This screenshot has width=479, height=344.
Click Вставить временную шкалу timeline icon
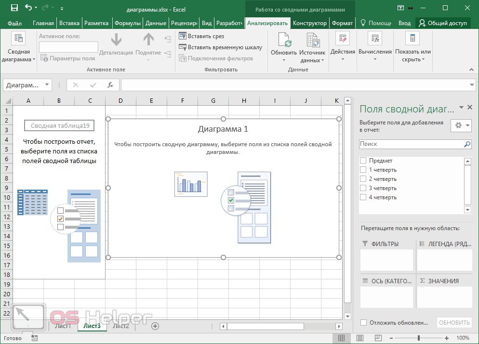coord(183,47)
